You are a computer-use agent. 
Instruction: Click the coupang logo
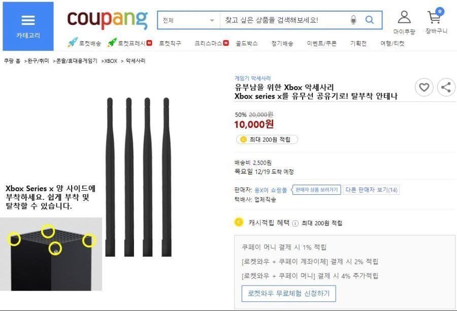pyautogui.click(x=108, y=19)
